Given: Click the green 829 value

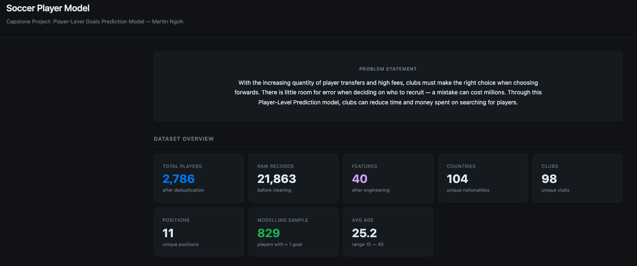Looking at the screenshot, I should coord(269,233).
